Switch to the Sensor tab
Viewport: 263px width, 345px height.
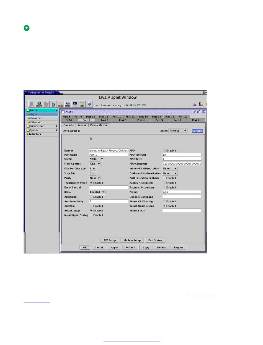82,125
